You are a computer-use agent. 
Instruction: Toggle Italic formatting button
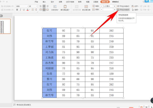point(21,10)
